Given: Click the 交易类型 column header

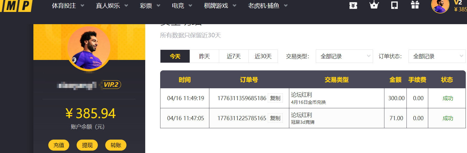Looking at the screenshot, I should click(337, 80).
